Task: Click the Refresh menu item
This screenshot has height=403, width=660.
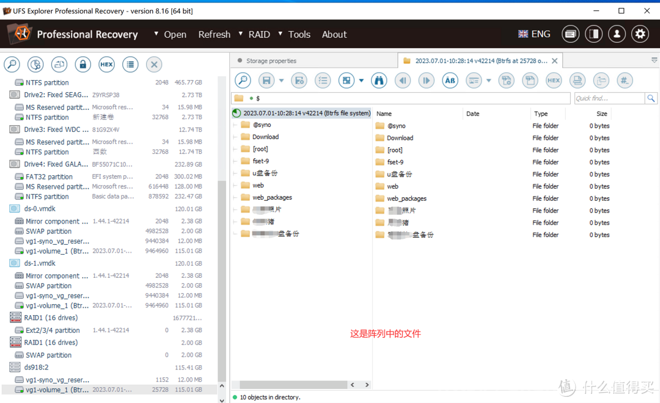Action: click(215, 34)
